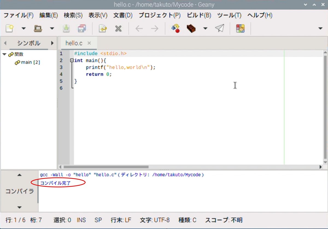The width and height of the screenshot is (328, 229).
Task: Save the current file icon
Action: click(66, 28)
